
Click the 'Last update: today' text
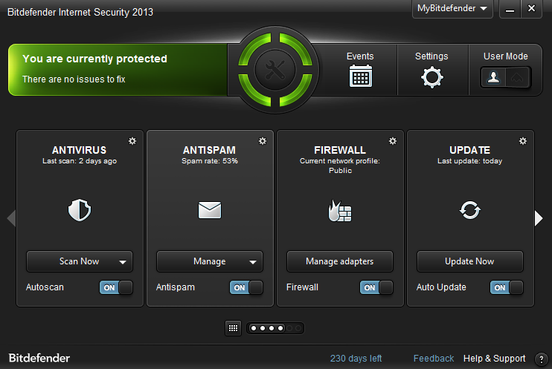[x=470, y=161]
